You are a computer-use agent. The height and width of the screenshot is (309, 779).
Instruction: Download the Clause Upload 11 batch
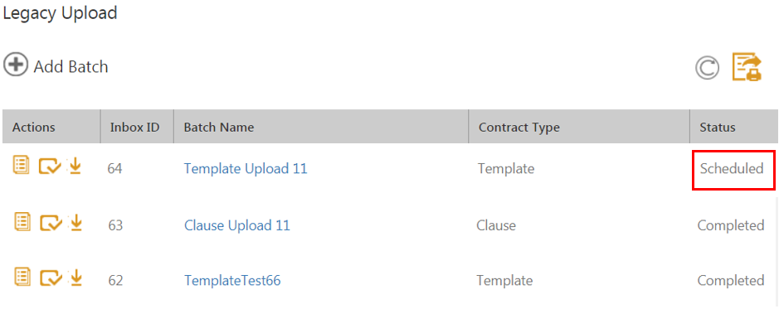click(75, 223)
